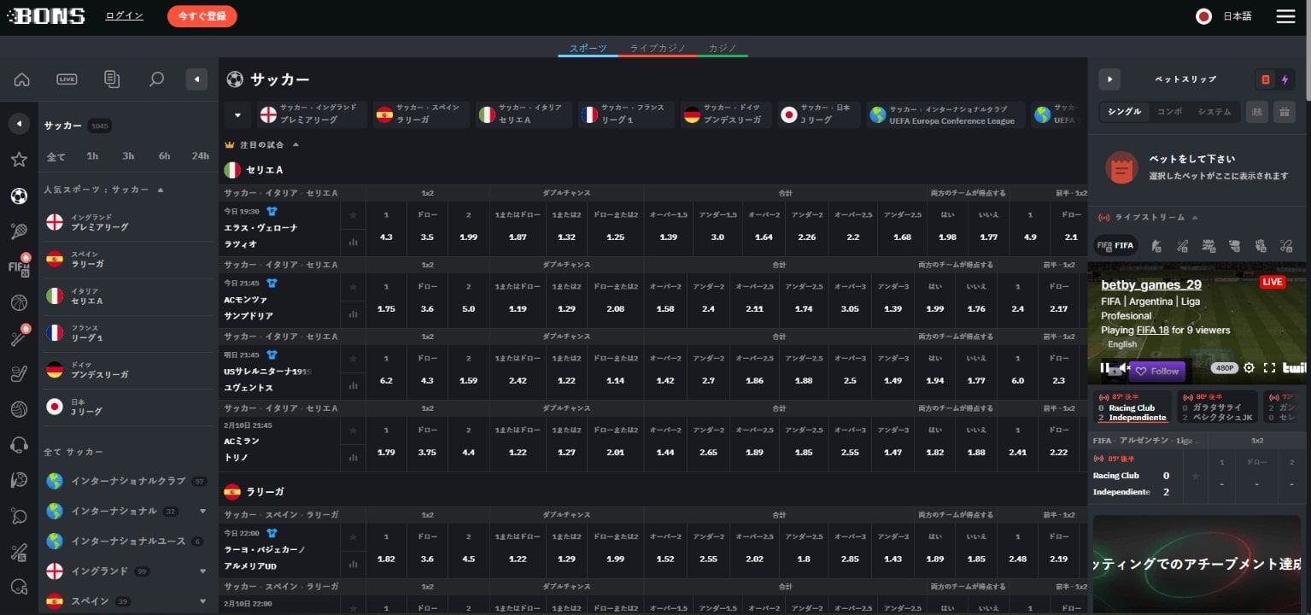The width and height of the screenshot is (1311, 615).
Task: Favorite the エラス・ヴェローナ vs ラツィオ match
Action: point(353,214)
